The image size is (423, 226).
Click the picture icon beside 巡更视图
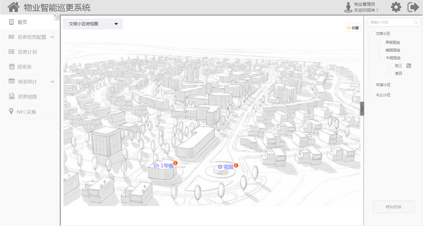(12, 96)
